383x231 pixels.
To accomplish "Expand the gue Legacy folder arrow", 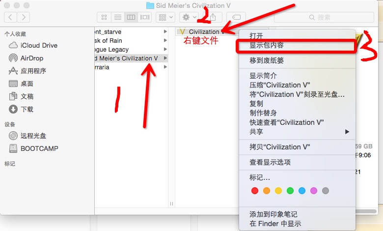I will (165, 49).
